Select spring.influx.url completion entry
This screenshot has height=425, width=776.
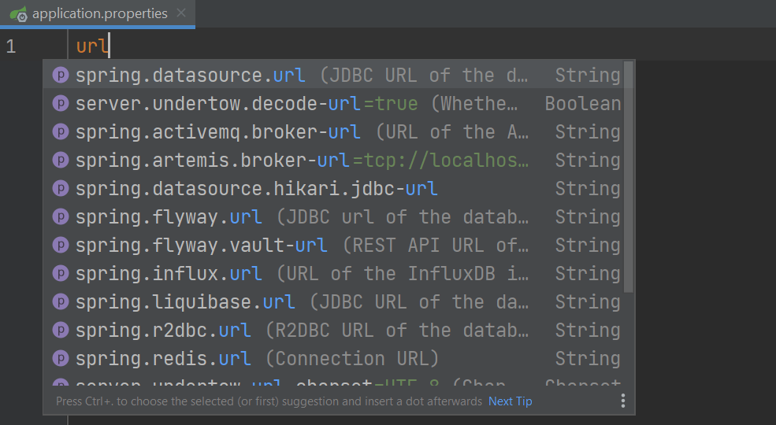click(169, 274)
